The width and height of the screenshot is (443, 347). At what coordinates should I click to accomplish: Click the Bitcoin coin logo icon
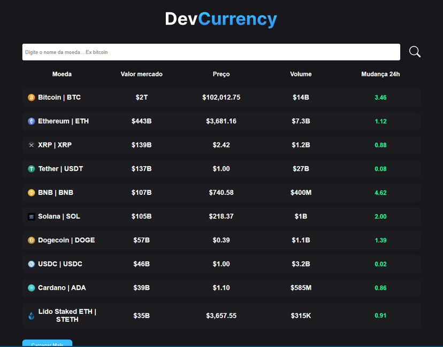tap(32, 98)
